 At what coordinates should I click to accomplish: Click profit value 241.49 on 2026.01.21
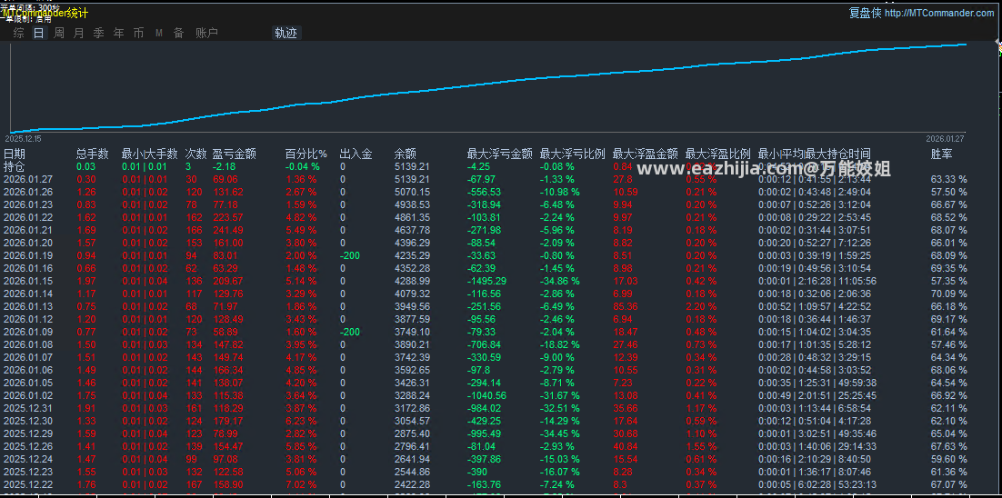tap(228, 231)
